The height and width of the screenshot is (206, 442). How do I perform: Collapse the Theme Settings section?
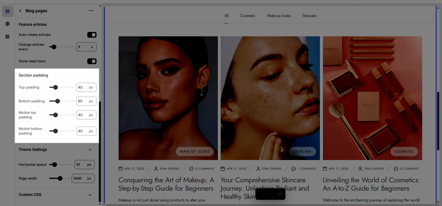pos(90,150)
